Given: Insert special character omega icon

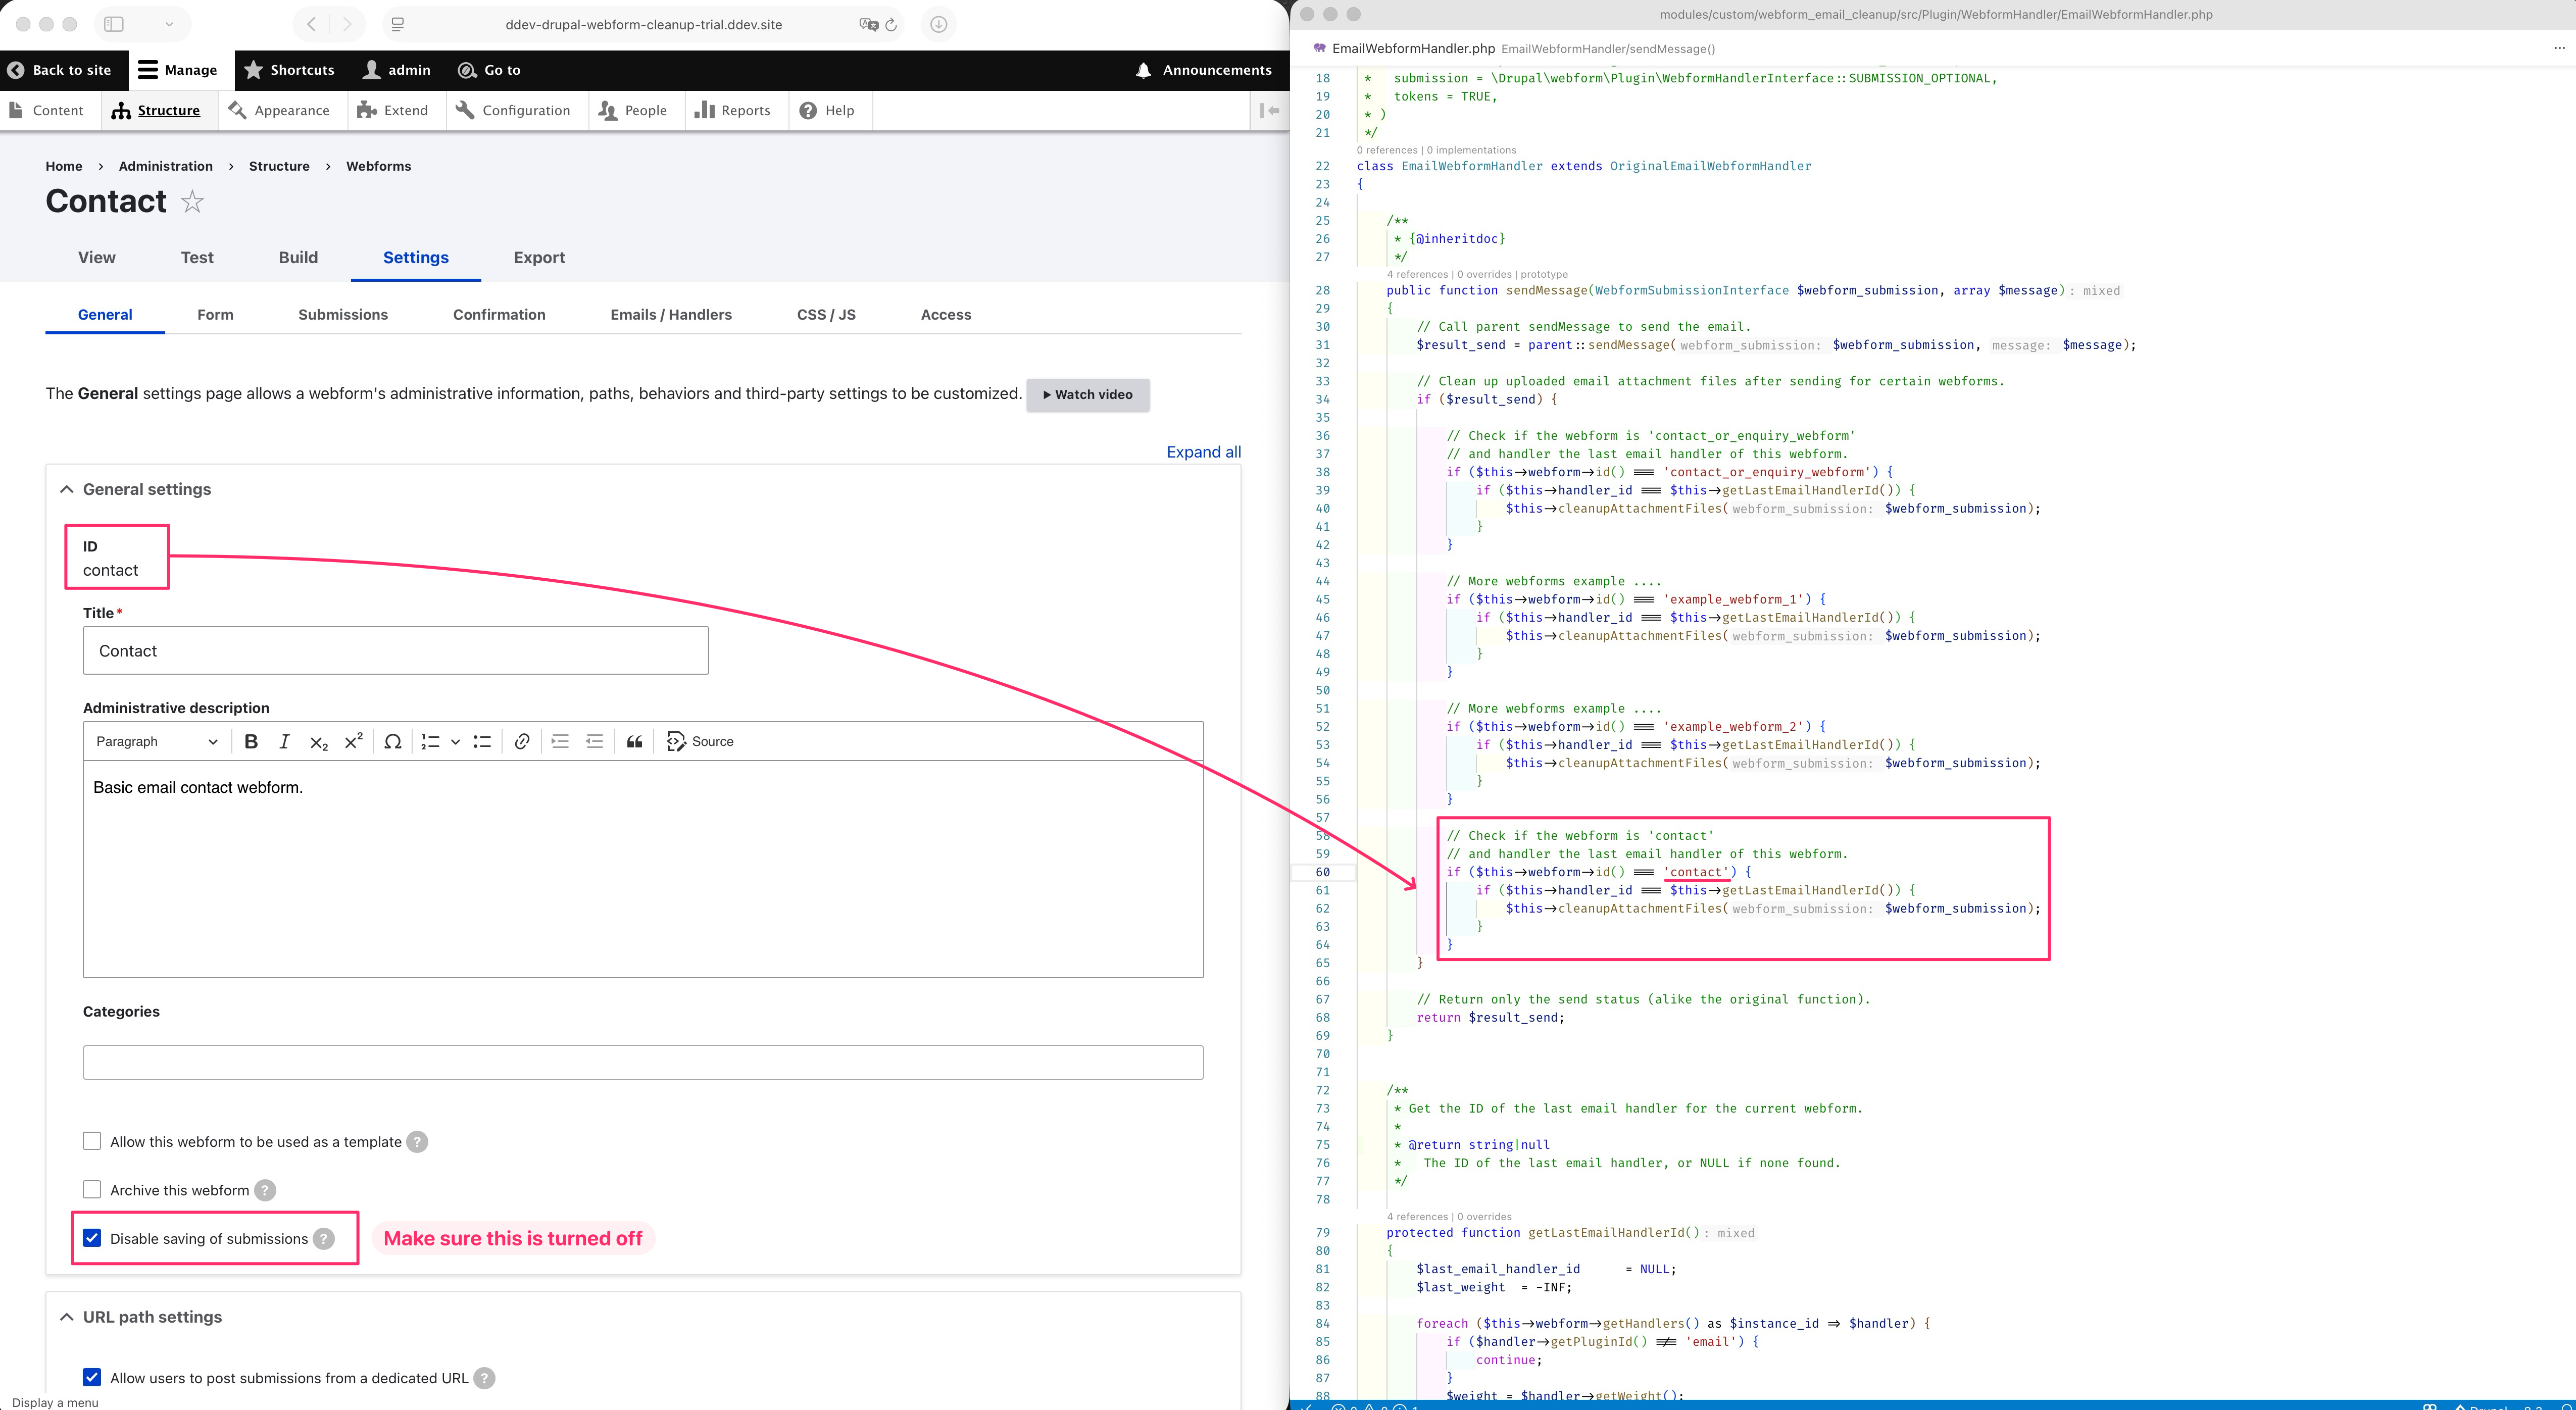Looking at the screenshot, I should tap(393, 741).
